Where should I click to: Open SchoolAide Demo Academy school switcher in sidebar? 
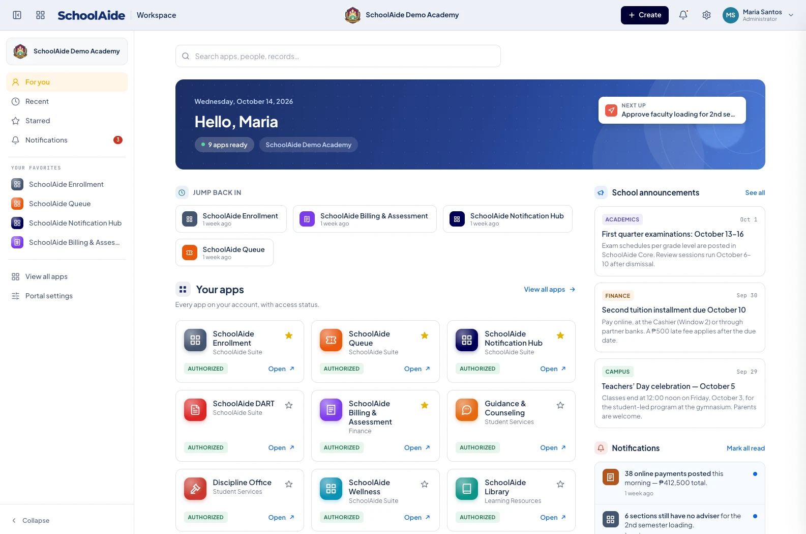pyautogui.click(x=67, y=51)
